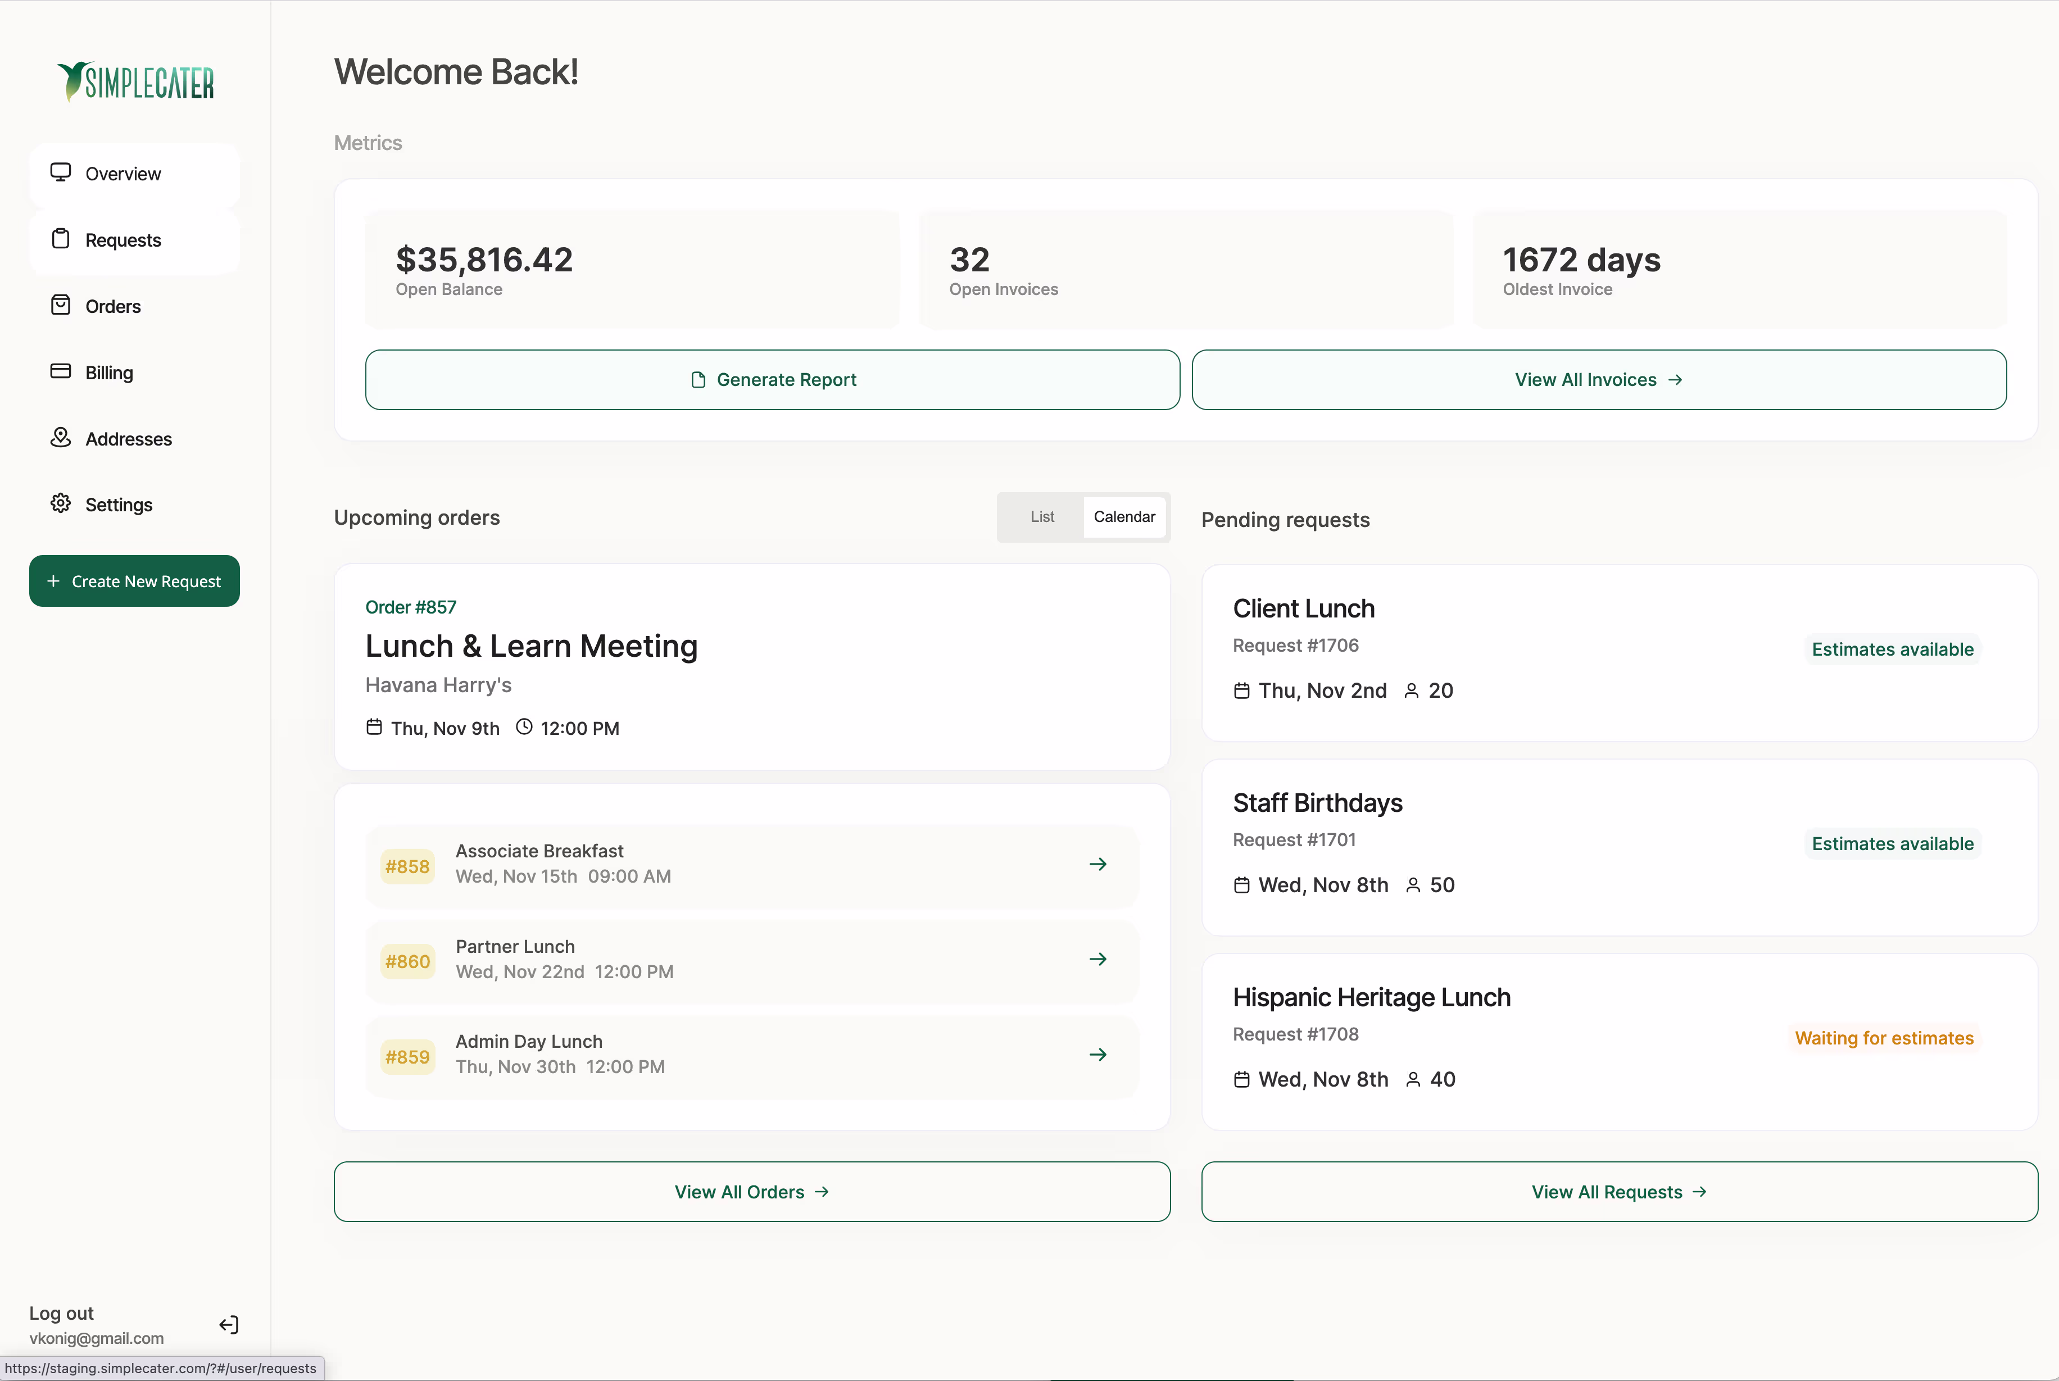Screen dimensions: 2059x1381
Task: Open order #858 with its arrow
Action: pyautogui.click(x=1097, y=864)
